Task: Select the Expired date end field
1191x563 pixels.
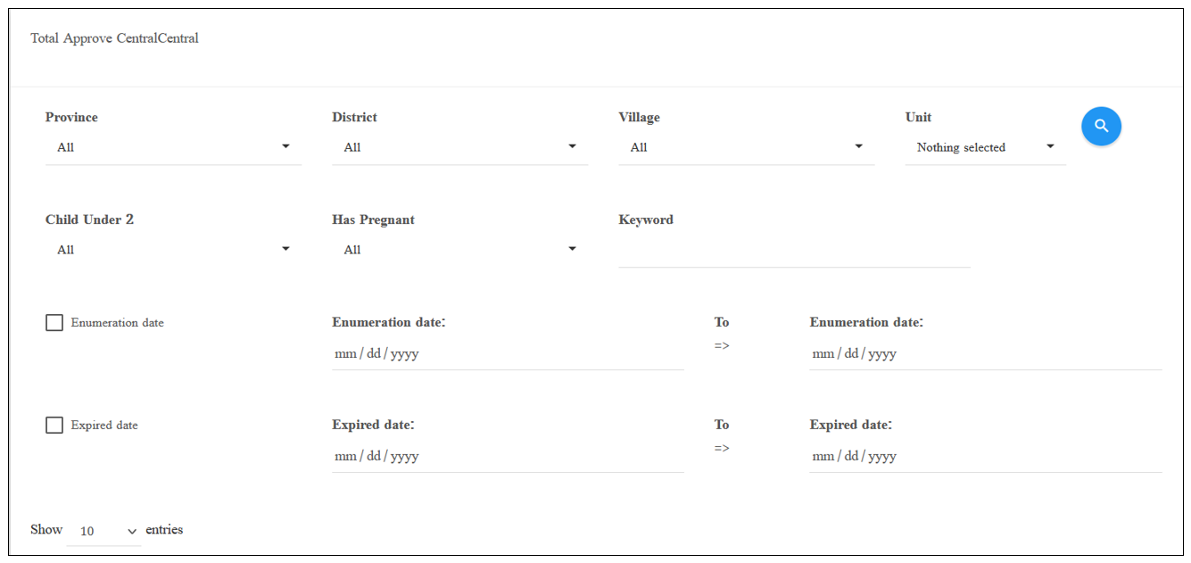Action: click(986, 456)
